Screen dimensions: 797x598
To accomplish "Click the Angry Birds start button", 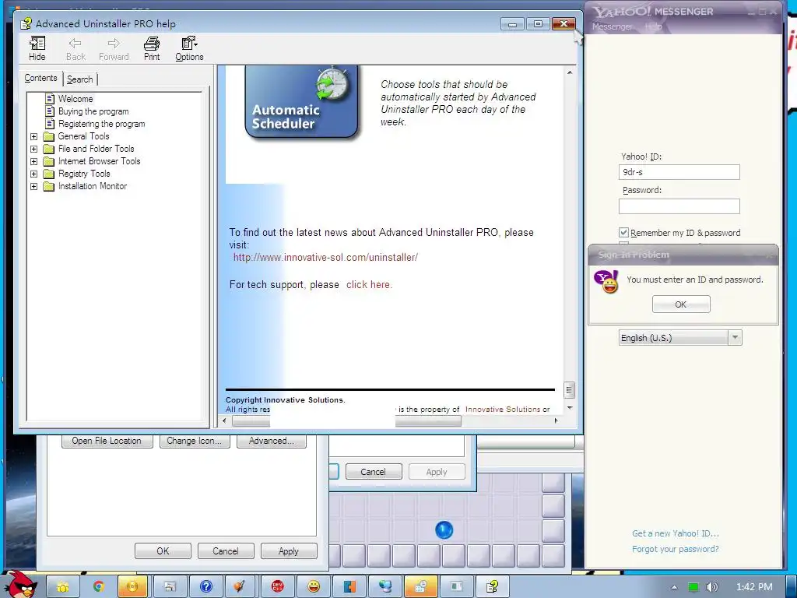I will point(20,584).
